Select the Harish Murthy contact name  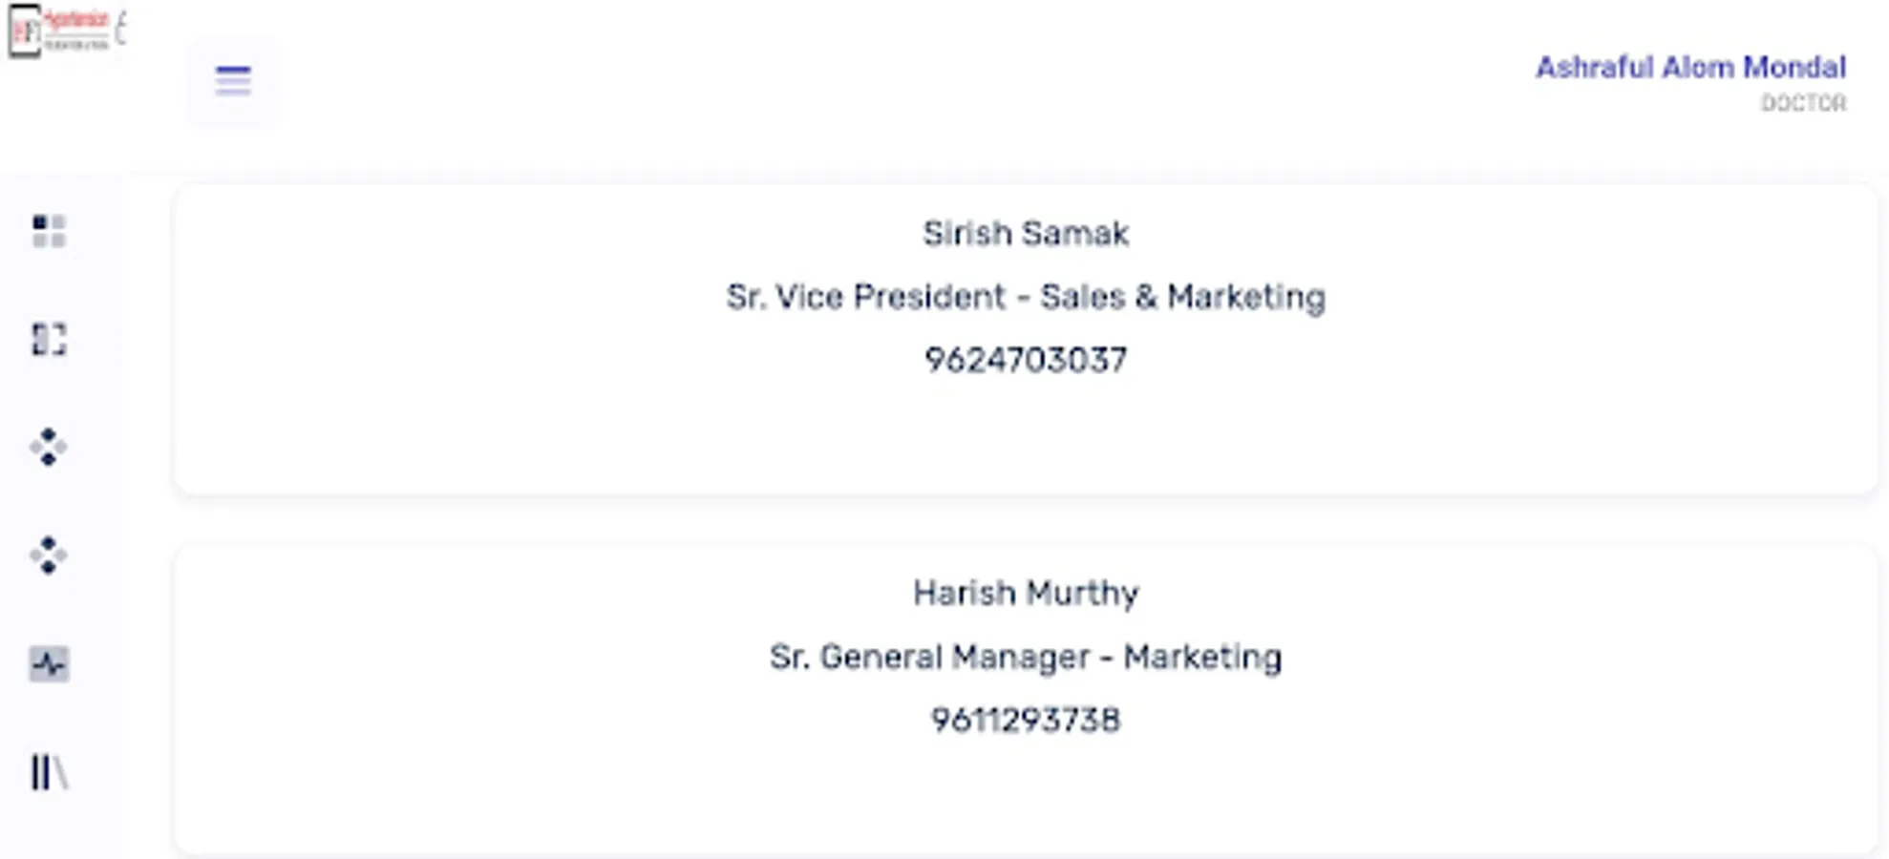click(1026, 594)
